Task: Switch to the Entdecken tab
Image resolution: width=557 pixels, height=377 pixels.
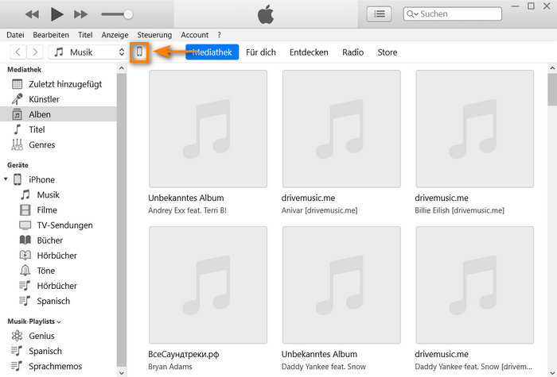Action: (x=309, y=52)
